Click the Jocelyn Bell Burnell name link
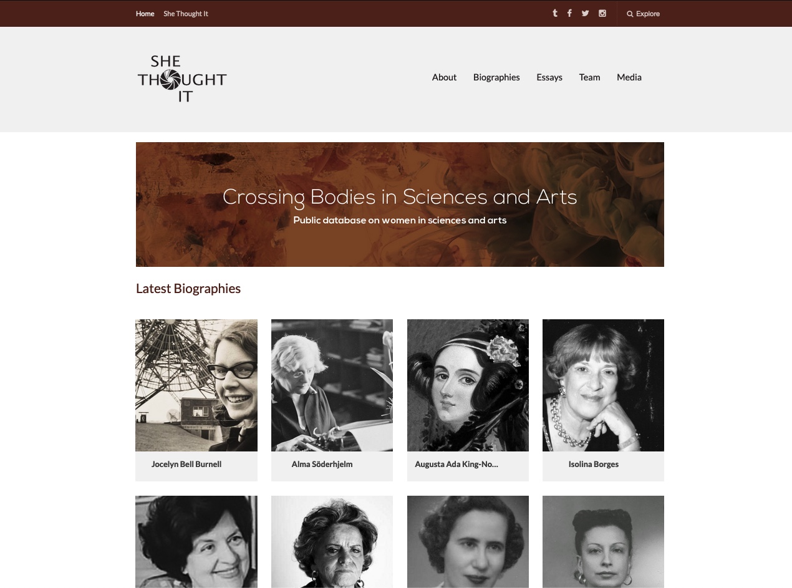Screen dimensions: 792x588 pos(186,464)
